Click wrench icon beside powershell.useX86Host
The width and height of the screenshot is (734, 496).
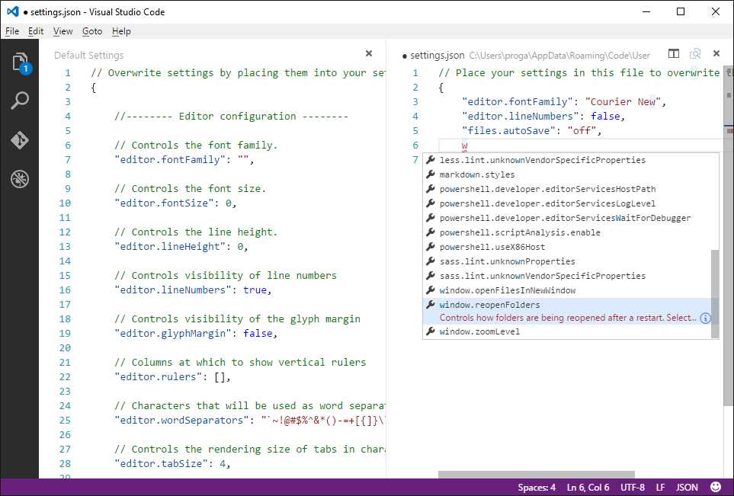[431, 247]
